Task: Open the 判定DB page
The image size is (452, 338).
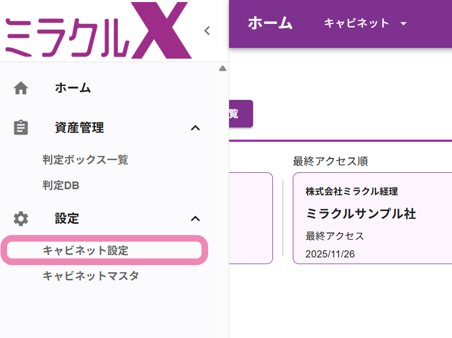Action: [61, 185]
